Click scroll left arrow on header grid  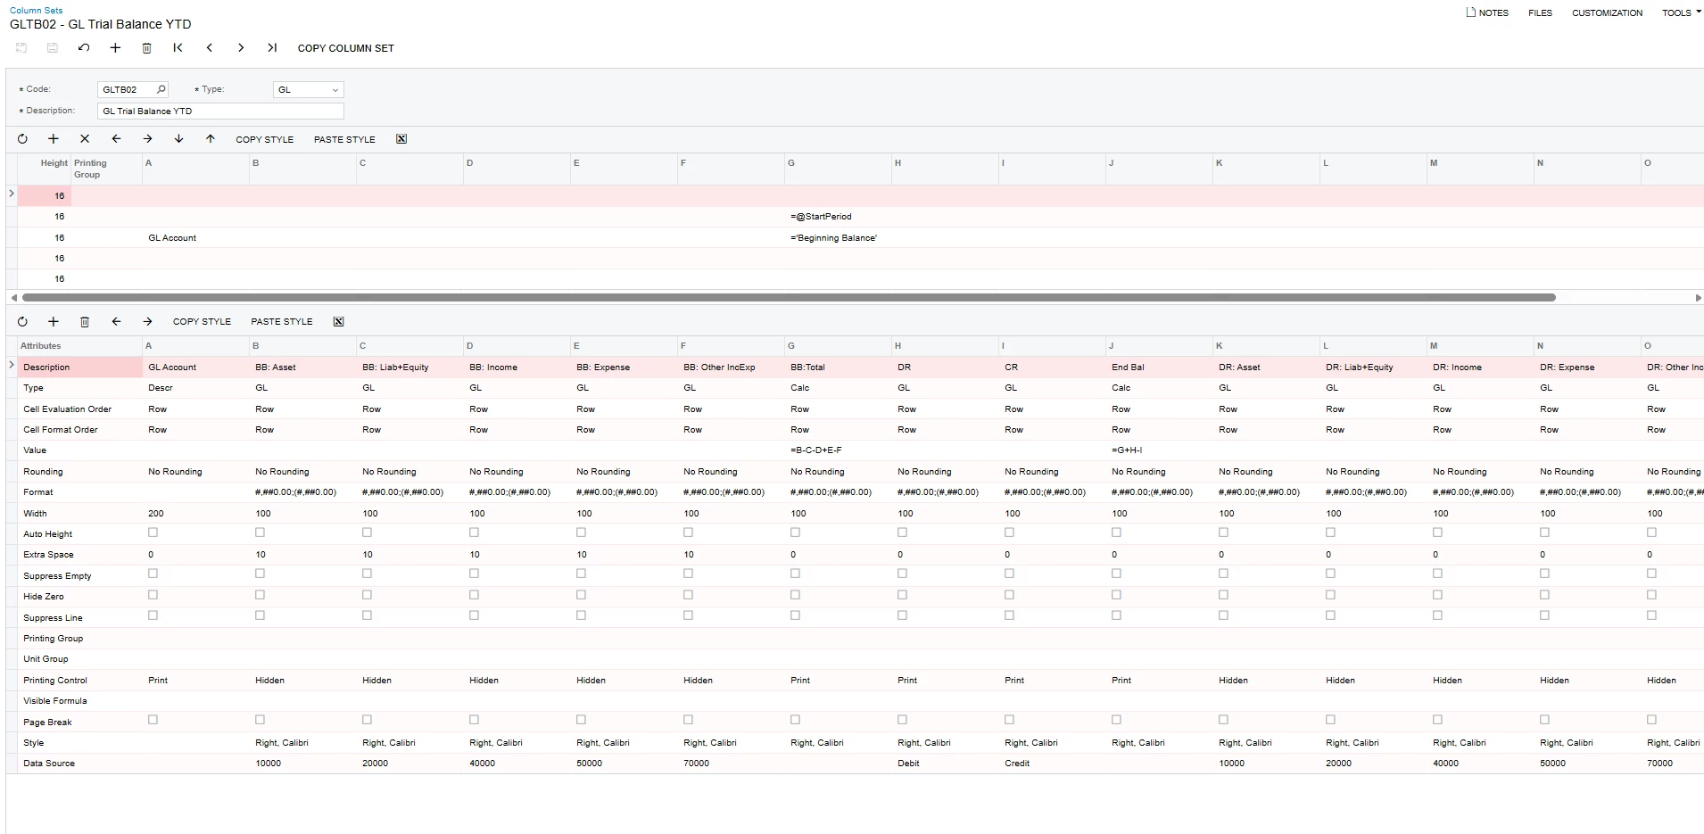12,297
